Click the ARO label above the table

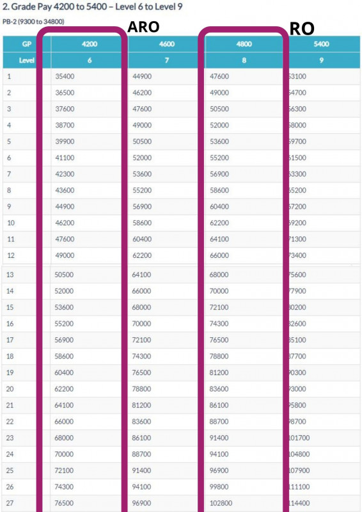coord(143,27)
